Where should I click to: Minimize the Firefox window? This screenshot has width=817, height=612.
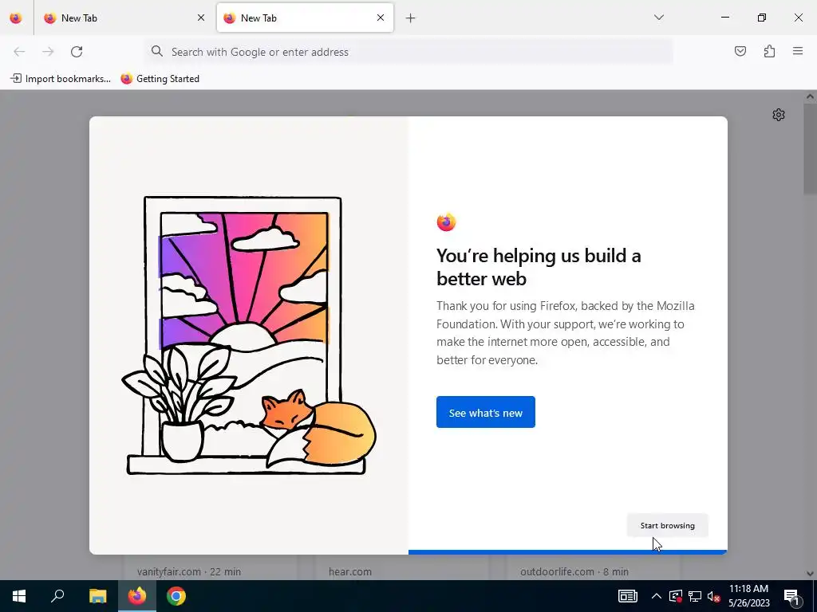pyautogui.click(x=724, y=18)
